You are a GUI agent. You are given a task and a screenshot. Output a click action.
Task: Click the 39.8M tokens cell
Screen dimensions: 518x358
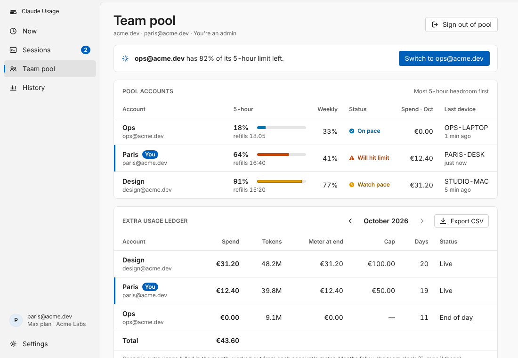point(272,291)
